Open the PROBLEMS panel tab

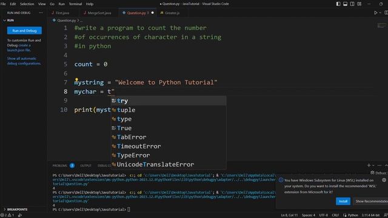(x=60, y=165)
